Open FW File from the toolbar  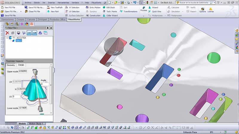(10, 11)
